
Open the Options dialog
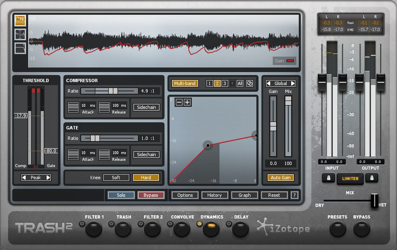pyautogui.click(x=185, y=195)
